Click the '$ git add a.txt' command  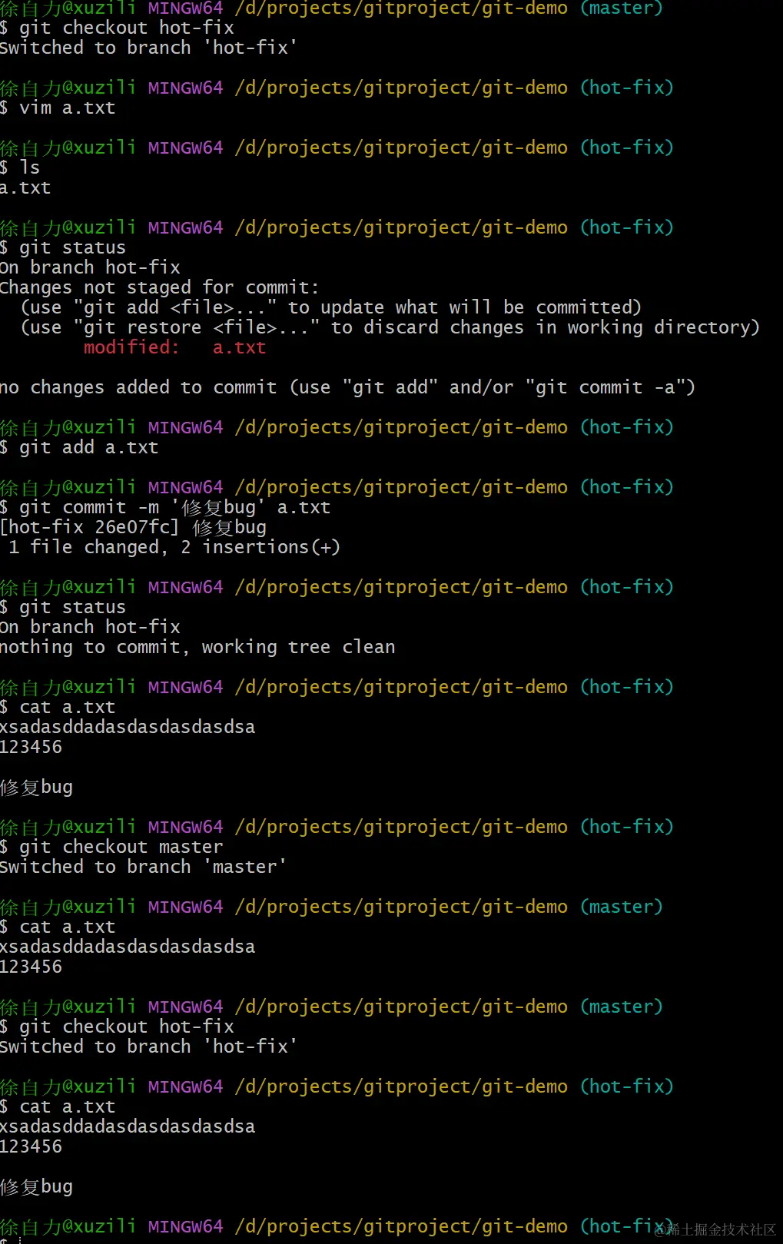coord(79,447)
